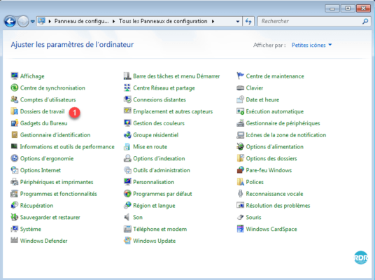Click the Gestion des couleurs icon
Screen dimensions: 375x280
coord(127,123)
